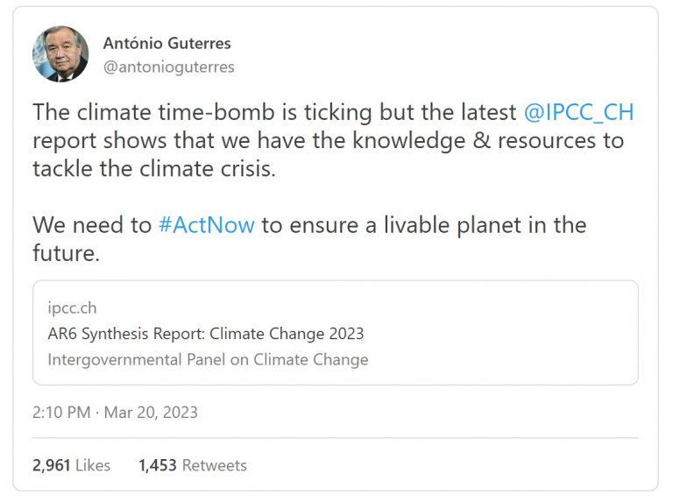Open AR6 Synthesis Report: Climate Change 2023 title
The image size is (673, 502).
click(x=206, y=334)
